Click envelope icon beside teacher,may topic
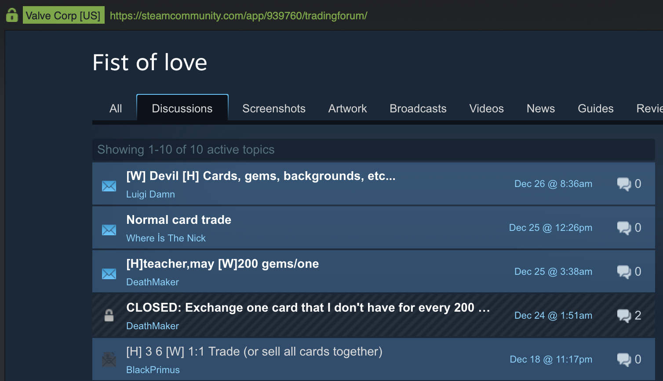Image resolution: width=663 pixels, height=381 pixels. coord(109,274)
